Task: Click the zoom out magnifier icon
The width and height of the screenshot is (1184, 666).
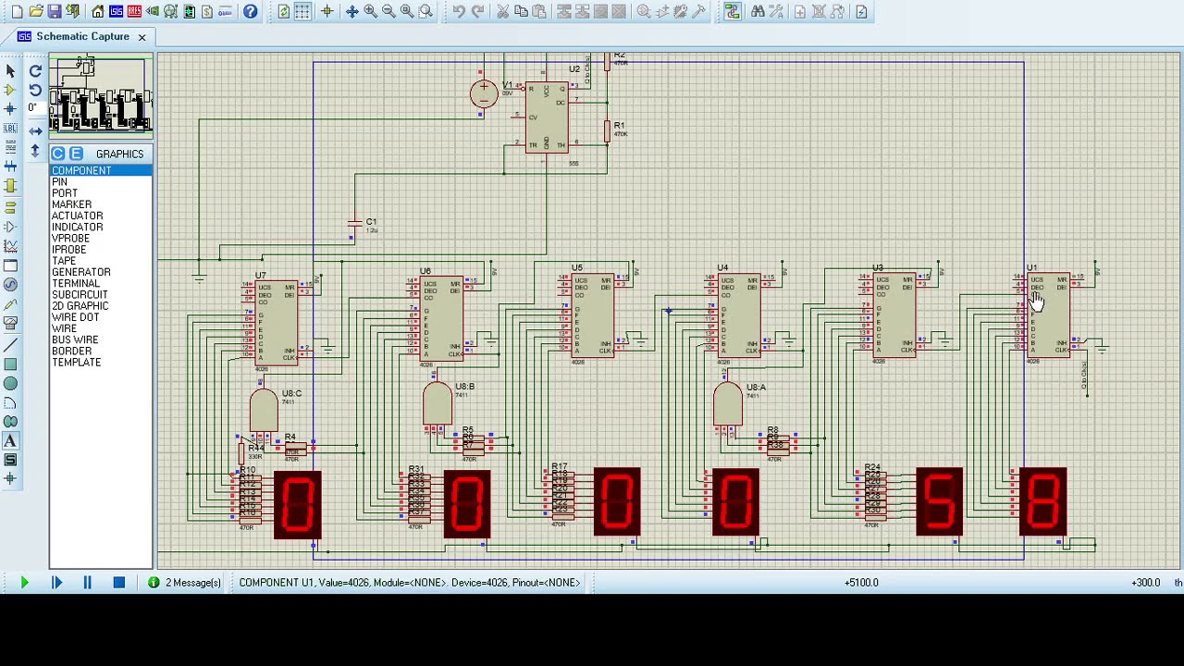Action: (388, 12)
